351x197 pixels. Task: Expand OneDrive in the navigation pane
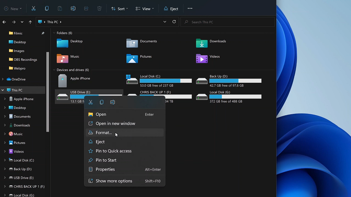click(3, 79)
